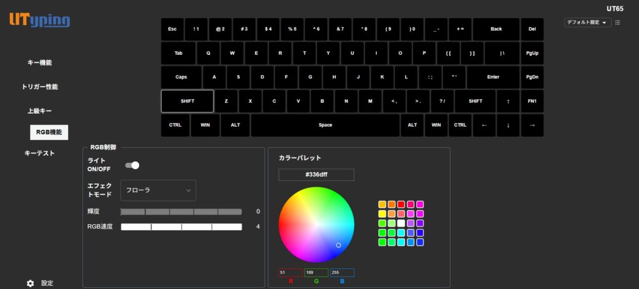Click the hex color field #336dff
The width and height of the screenshot is (639, 289).
316,175
